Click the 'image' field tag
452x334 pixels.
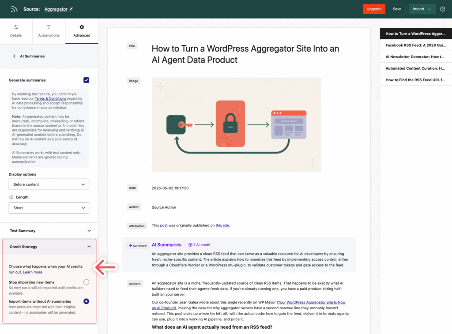coord(133,81)
